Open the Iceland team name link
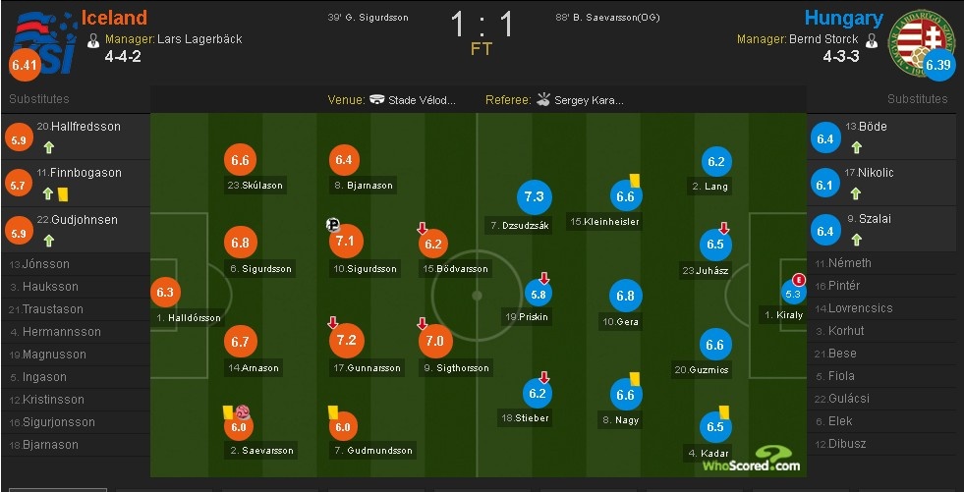 [114, 18]
